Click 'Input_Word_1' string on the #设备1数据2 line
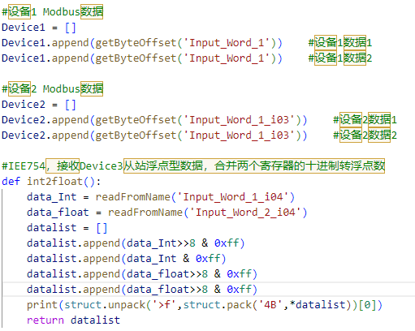The height and width of the screenshot is (331, 415). (227, 58)
